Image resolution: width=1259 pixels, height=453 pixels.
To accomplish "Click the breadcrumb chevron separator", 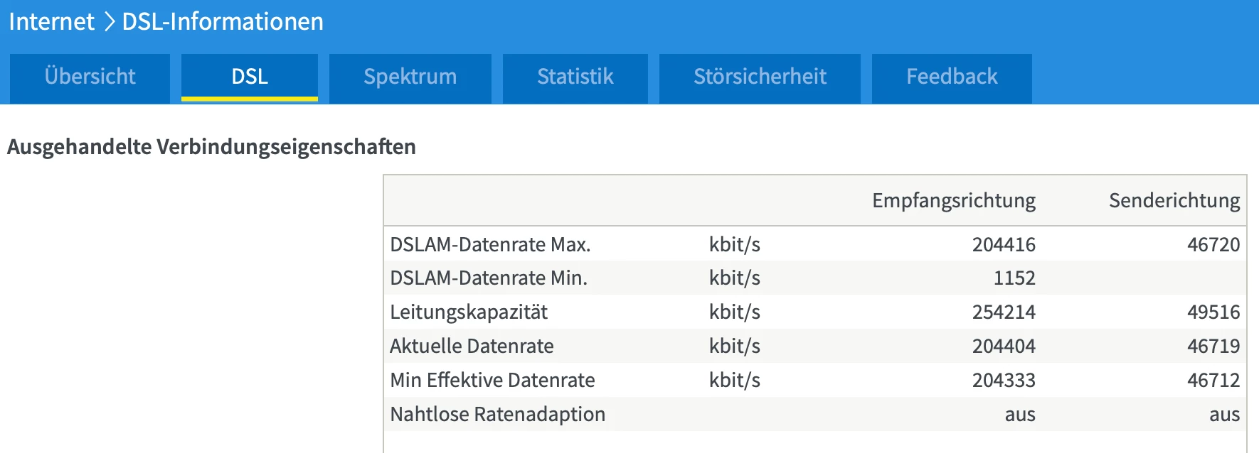I will click(109, 22).
